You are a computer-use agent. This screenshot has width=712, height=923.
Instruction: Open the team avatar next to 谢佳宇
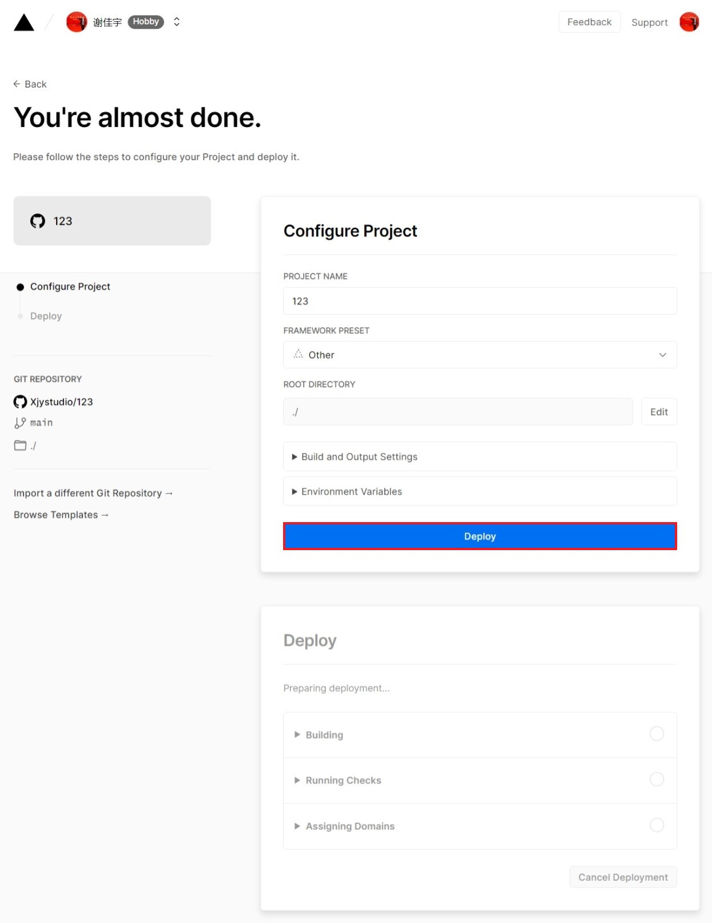click(x=77, y=22)
